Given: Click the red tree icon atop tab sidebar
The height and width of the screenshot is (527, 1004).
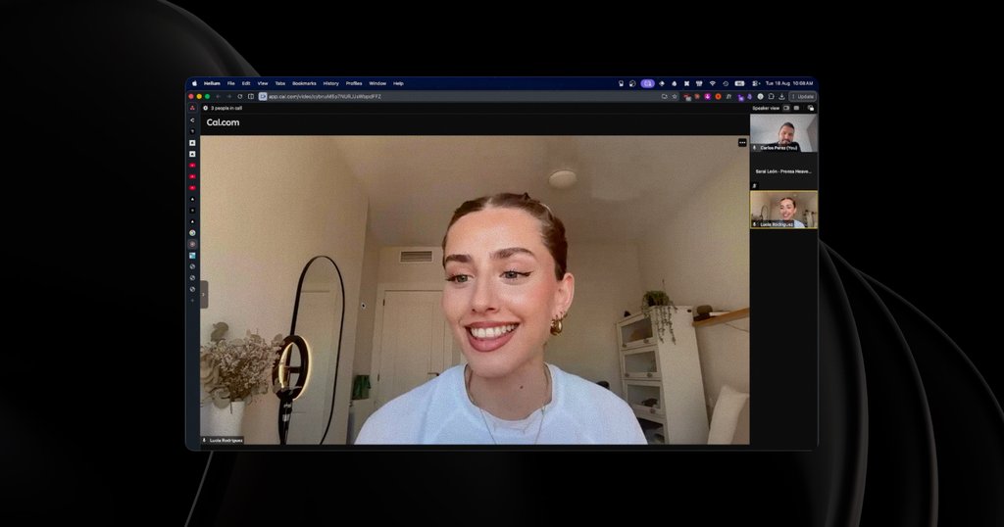Looking at the screenshot, I should point(192,108).
